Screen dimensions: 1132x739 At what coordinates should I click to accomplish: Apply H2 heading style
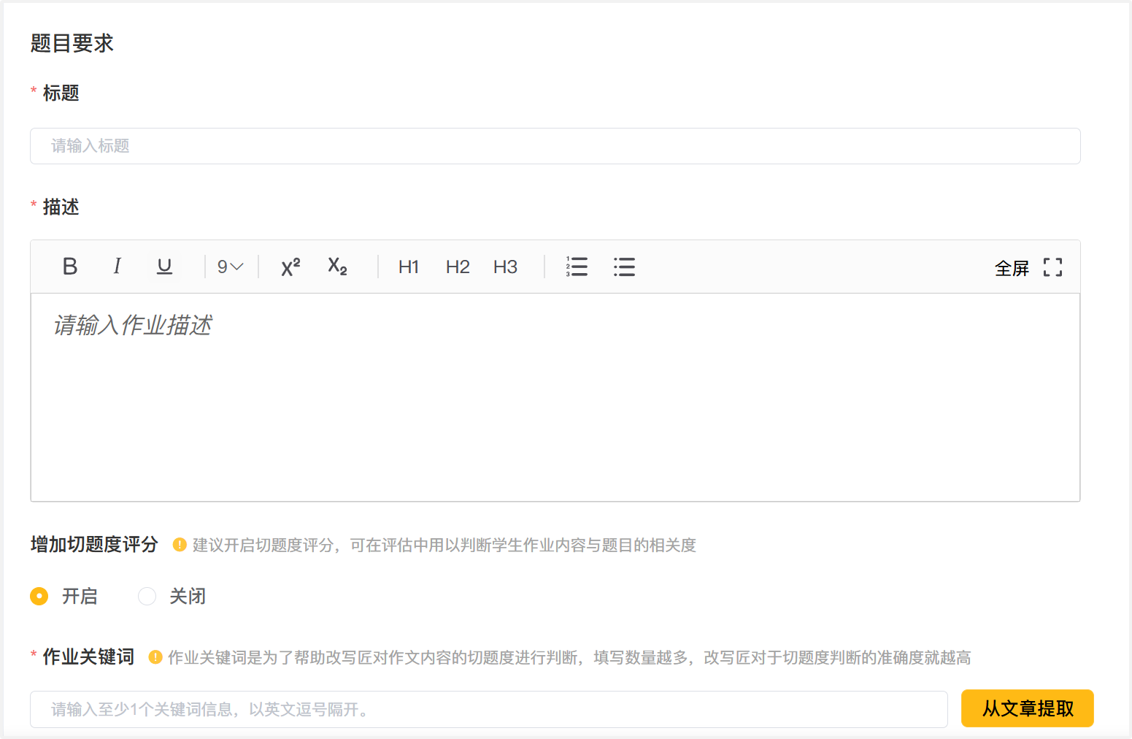coord(458,267)
